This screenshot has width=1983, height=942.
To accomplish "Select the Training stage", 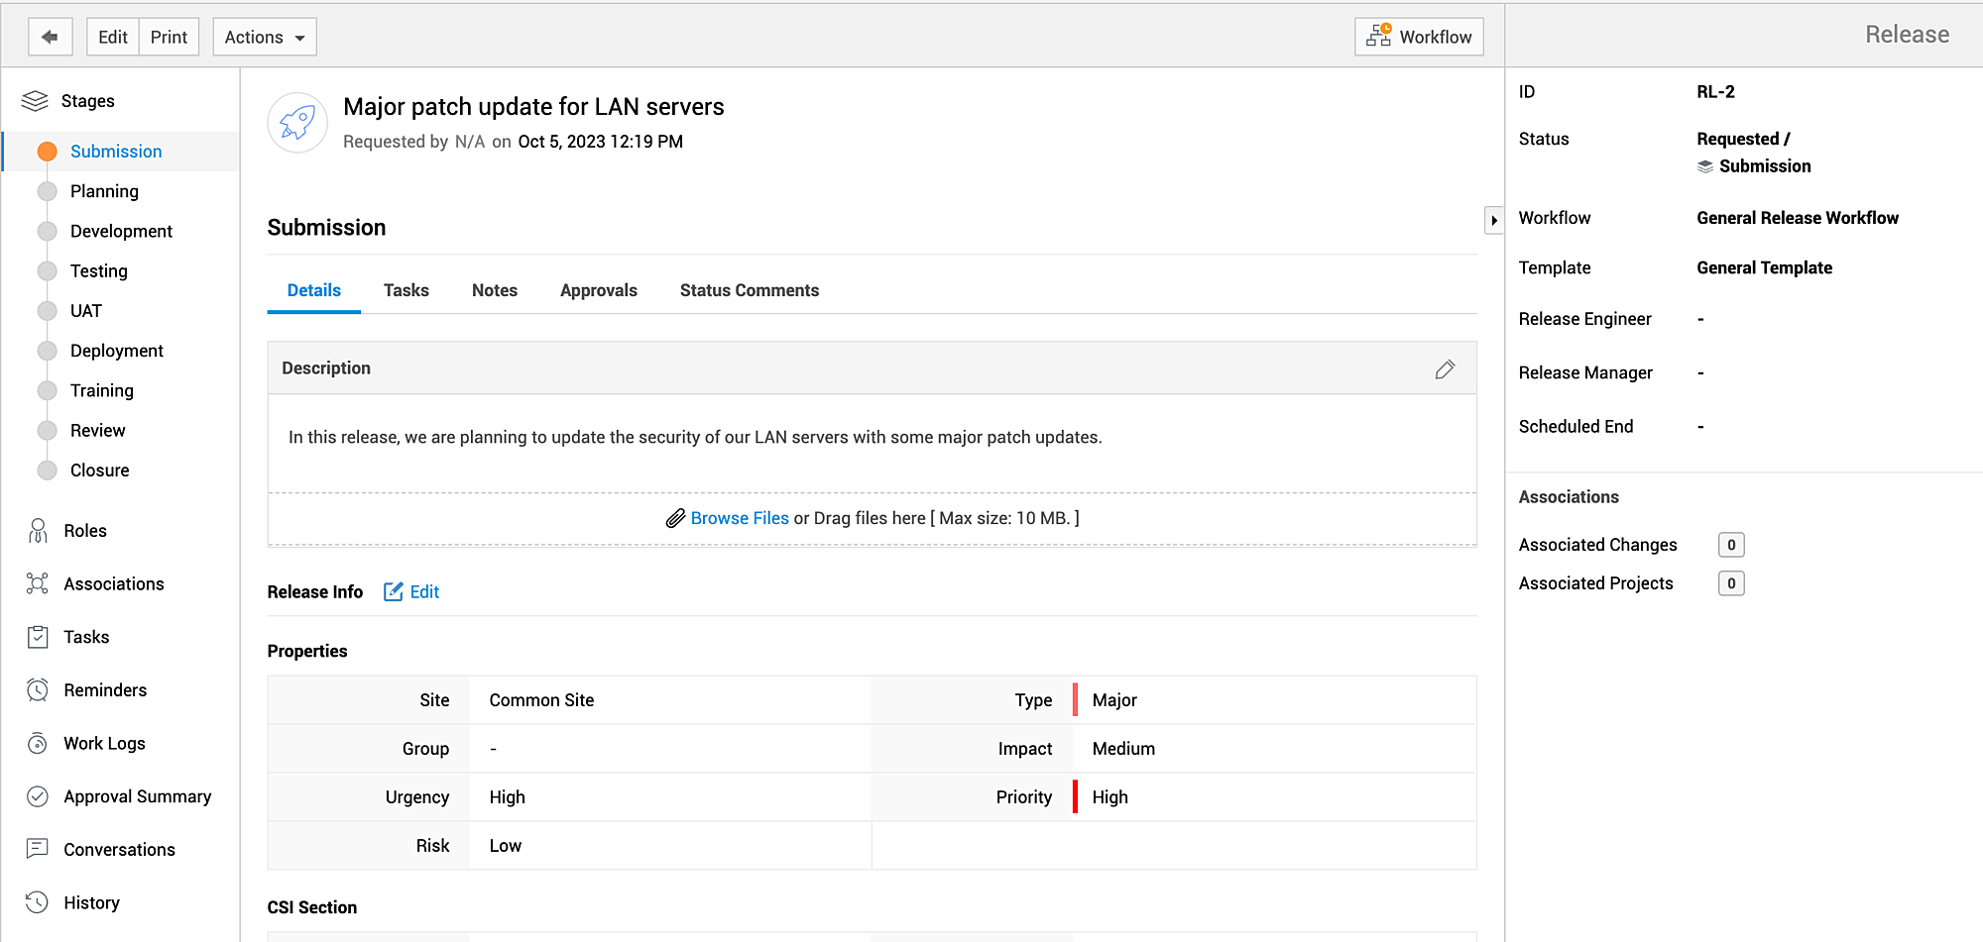I will point(102,390).
